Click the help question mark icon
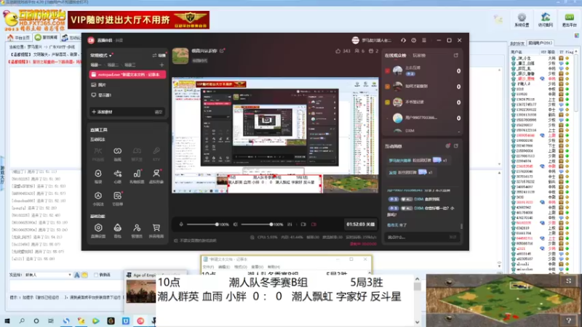This screenshot has height=327, width=582. click(x=413, y=40)
